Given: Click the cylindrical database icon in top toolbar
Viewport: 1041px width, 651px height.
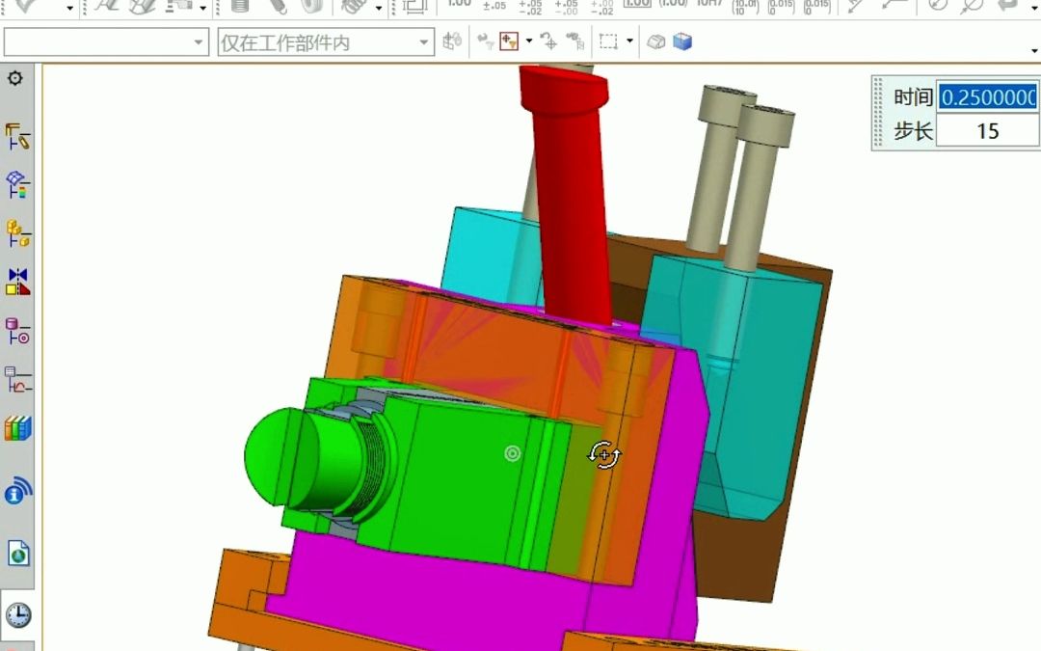Looking at the screenshot, I should click(240, 6).
